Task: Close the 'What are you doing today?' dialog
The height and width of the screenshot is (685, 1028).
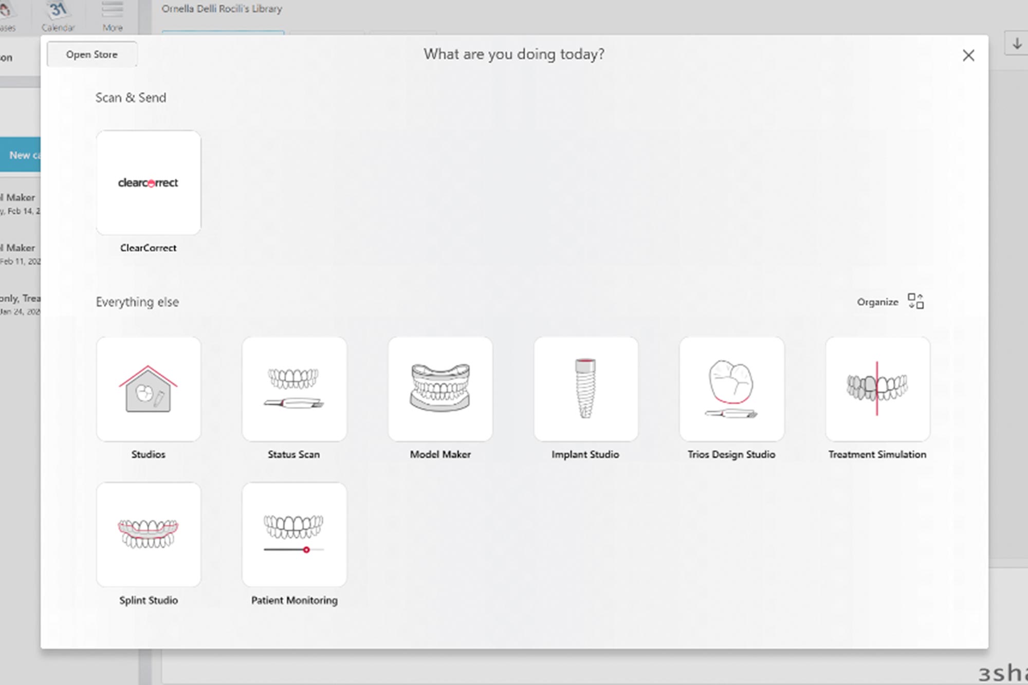Action: click(968, 55)
